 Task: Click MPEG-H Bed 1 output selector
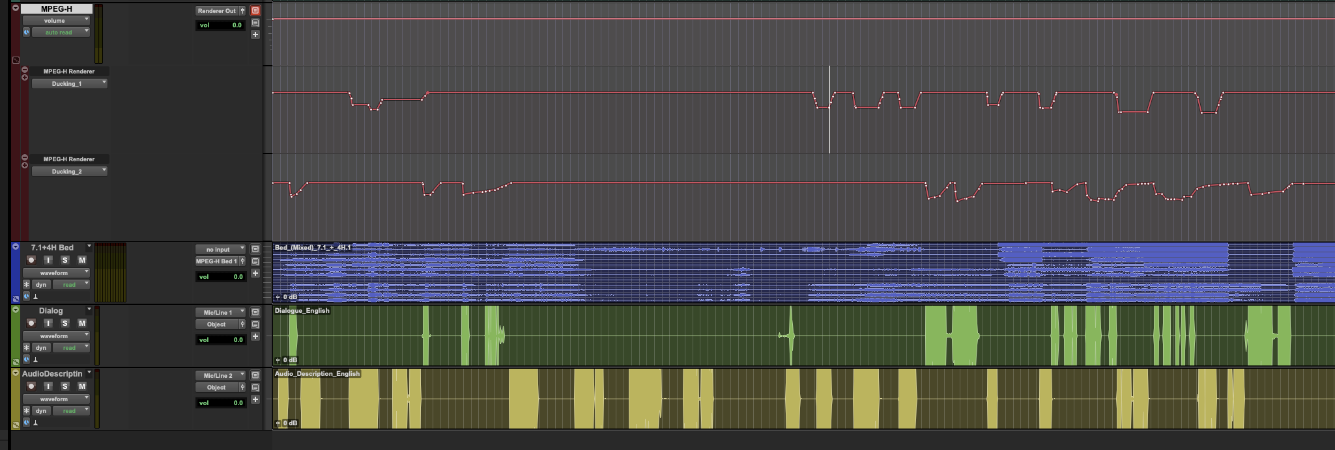click(217, 261)
